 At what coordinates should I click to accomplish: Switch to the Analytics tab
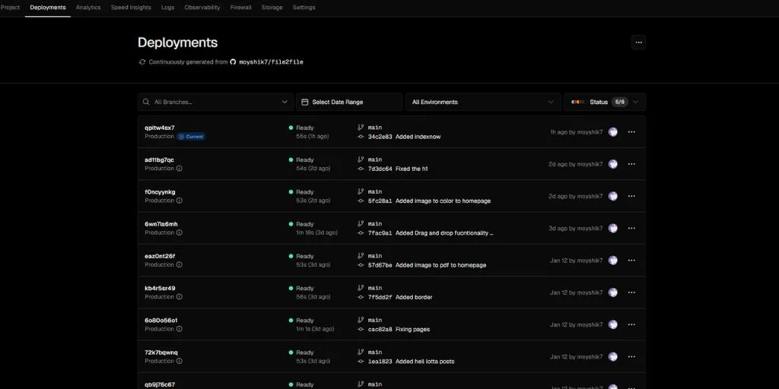88,8
